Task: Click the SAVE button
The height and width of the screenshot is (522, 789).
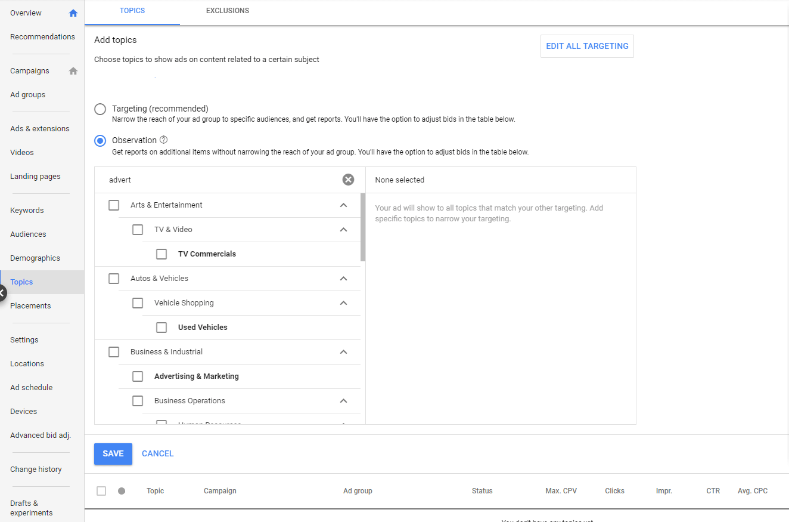Action: (113, 453)
